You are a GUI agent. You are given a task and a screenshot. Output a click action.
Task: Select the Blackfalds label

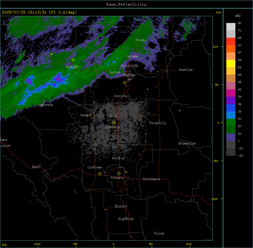[x=129, y=66]
